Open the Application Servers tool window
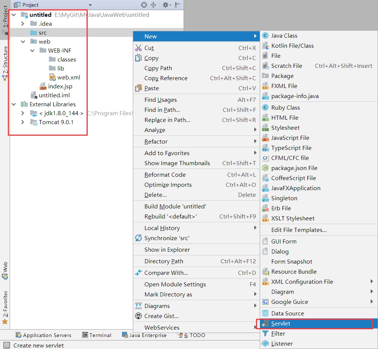This screenshot has width=378, height=349. pyautogui.click(x=43, y=335)
